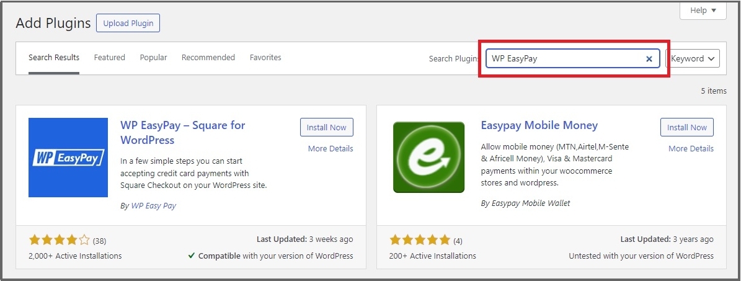This screenshot has height=281, width=741.
Task: Open the Keyword search type dropdown
Action: pos(693,59)
